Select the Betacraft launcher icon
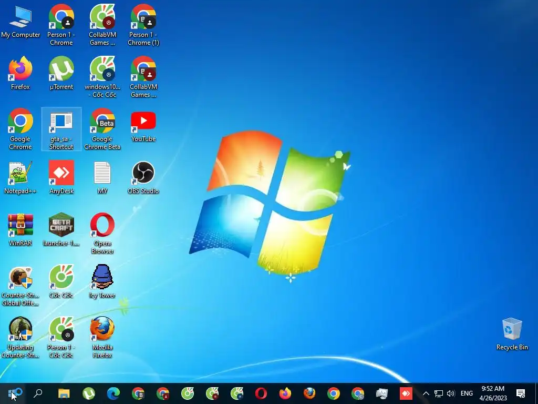The width and height of the screenshot is (538, 404). (x=61, y=230)
